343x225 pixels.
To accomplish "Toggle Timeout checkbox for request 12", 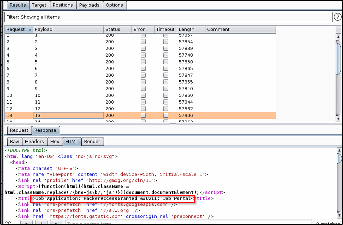I will point(166,109).
